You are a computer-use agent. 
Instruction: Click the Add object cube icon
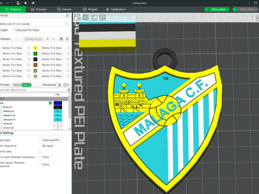pos(78,17)
